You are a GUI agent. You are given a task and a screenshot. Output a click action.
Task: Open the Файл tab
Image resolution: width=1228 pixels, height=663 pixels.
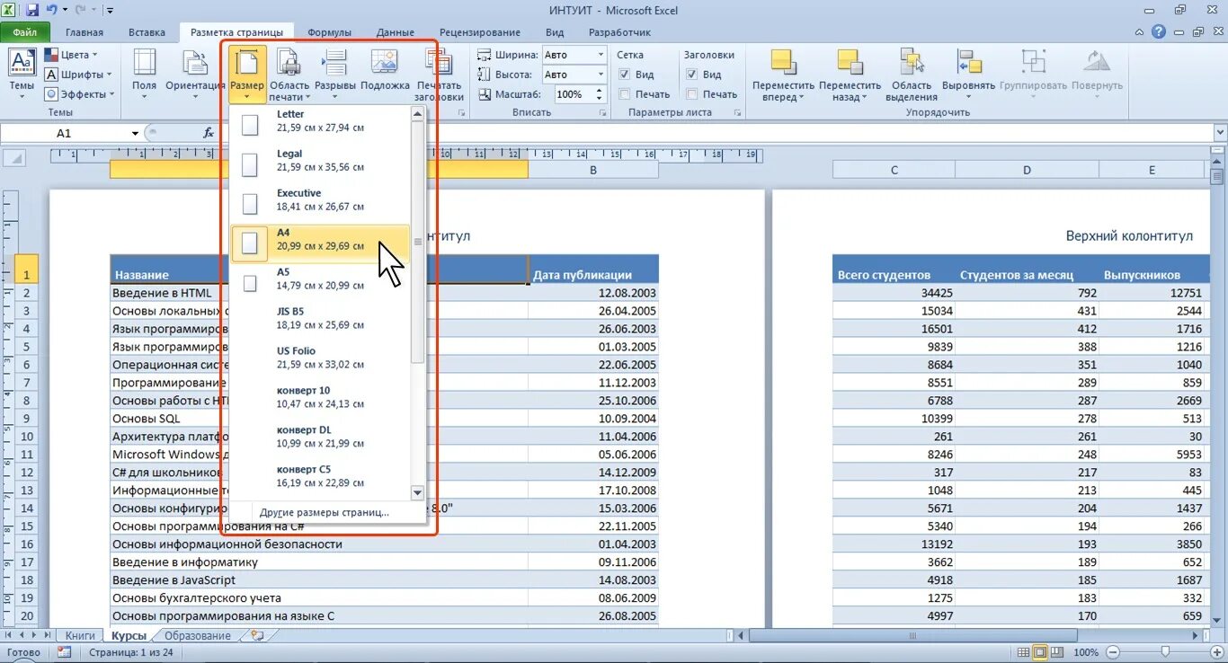[x=24, y=32]
